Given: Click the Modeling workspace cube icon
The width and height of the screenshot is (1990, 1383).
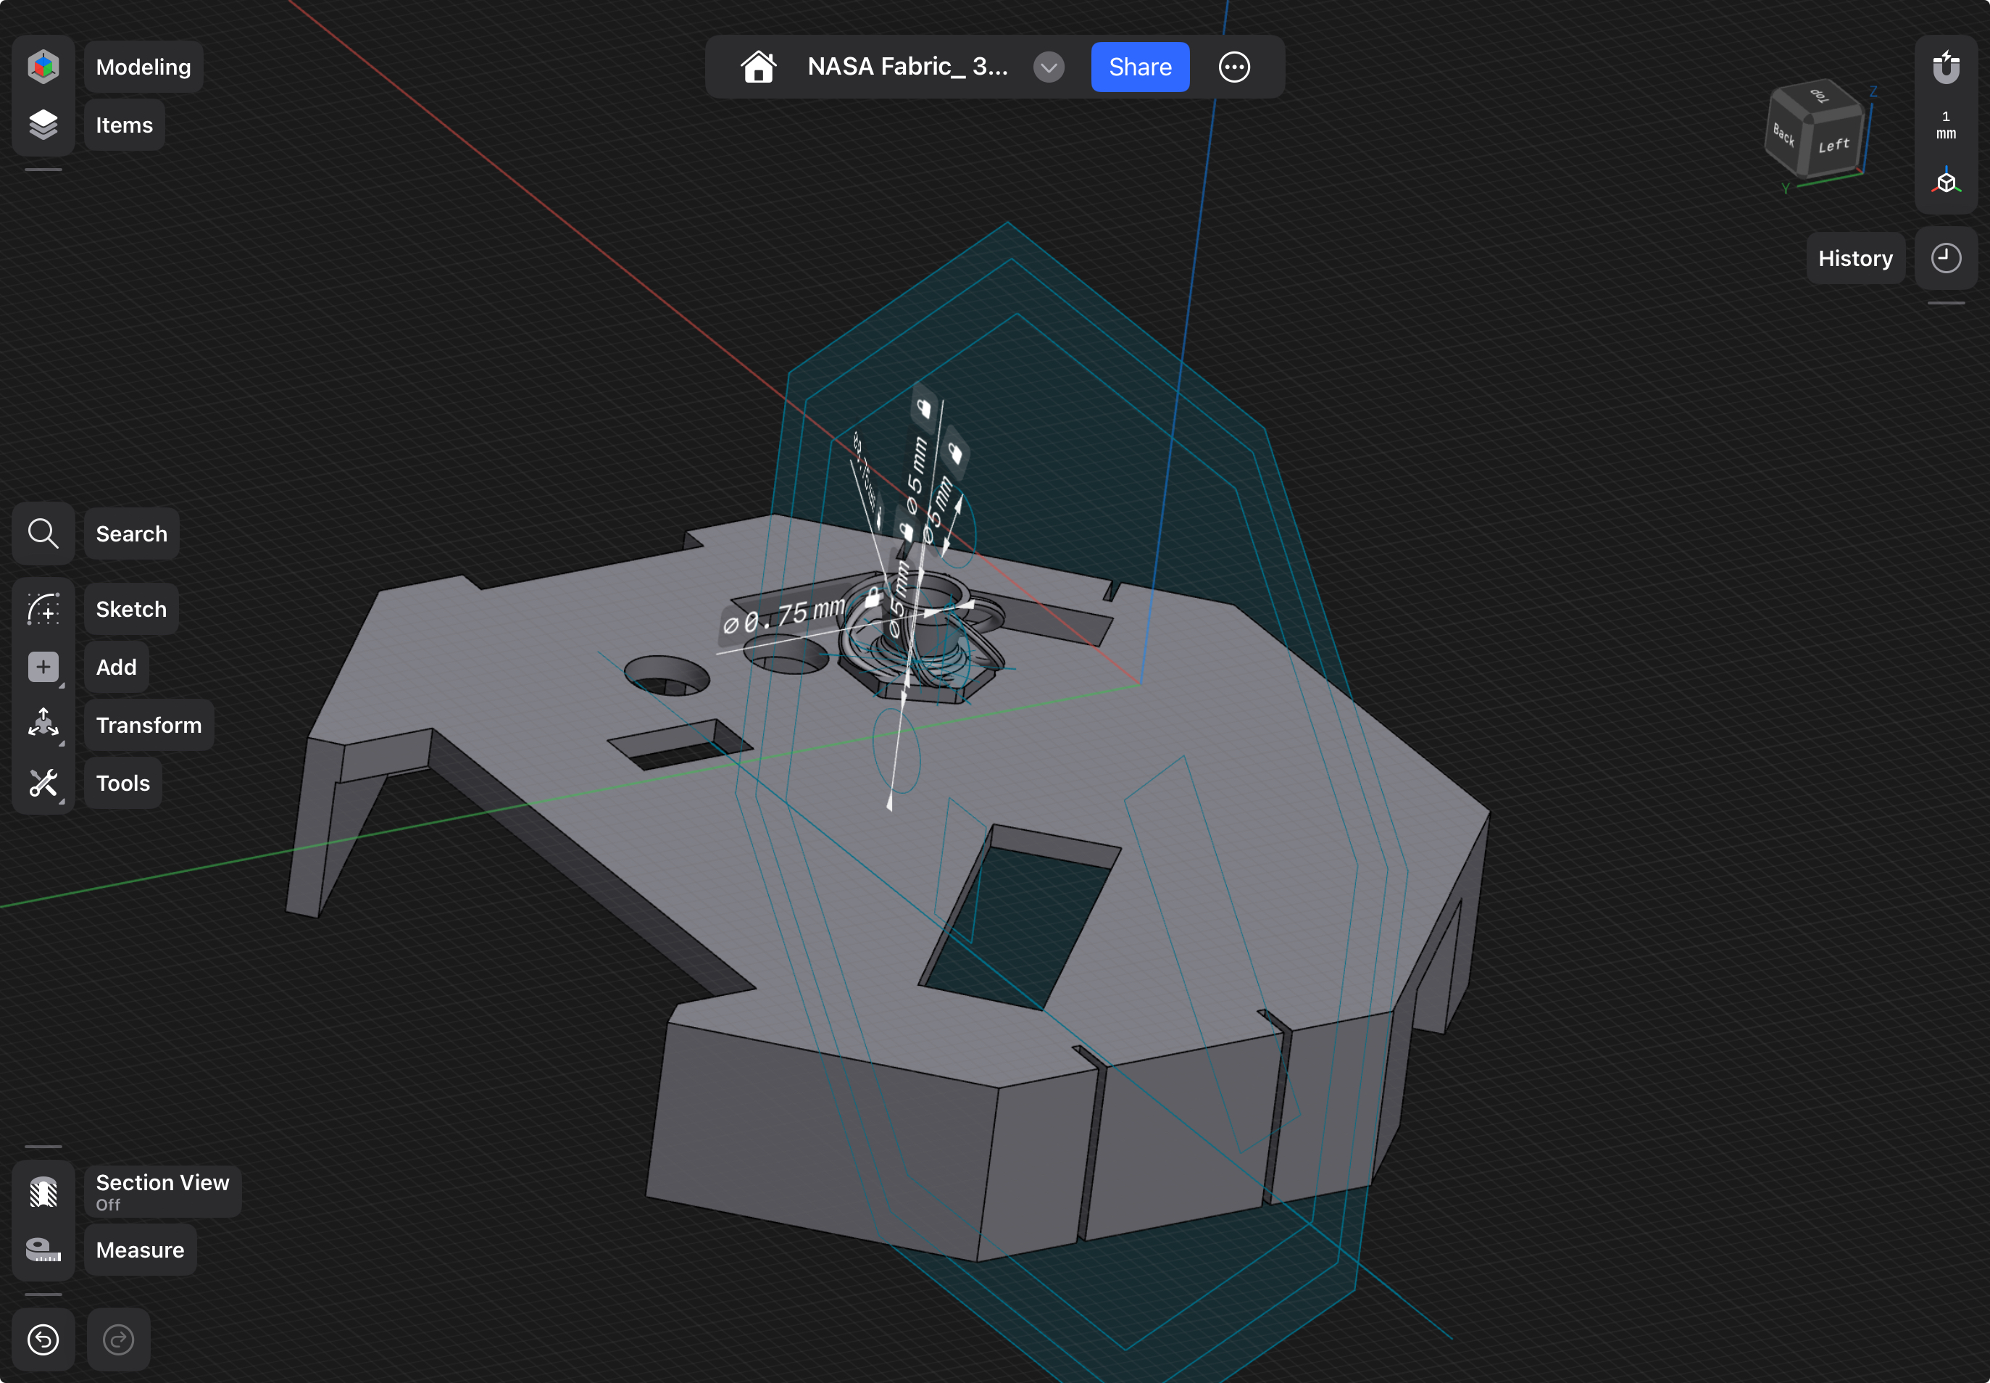Looking at the screenshot, I should (x=43, y=67).
